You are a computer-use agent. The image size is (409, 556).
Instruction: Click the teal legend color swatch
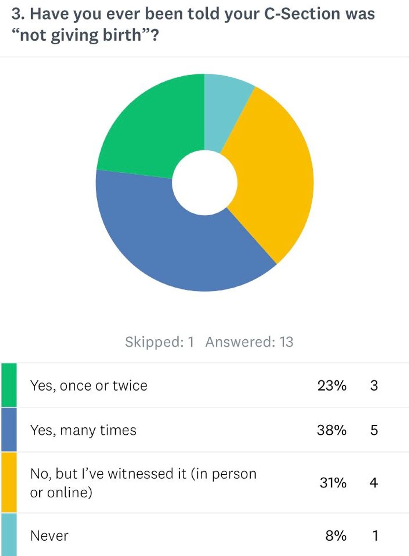pos(9,535)
